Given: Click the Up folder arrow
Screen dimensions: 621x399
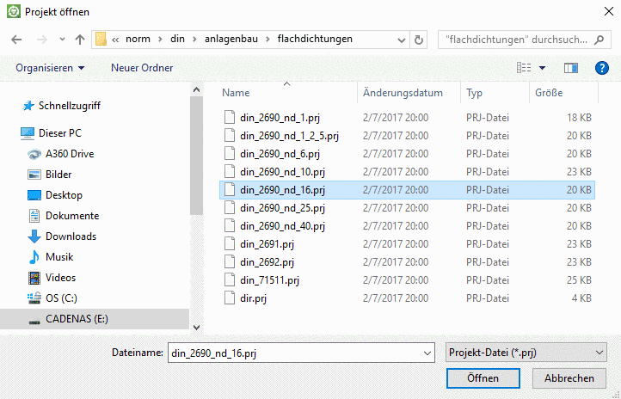Looking at the screenshot, I should coord(79,40).
